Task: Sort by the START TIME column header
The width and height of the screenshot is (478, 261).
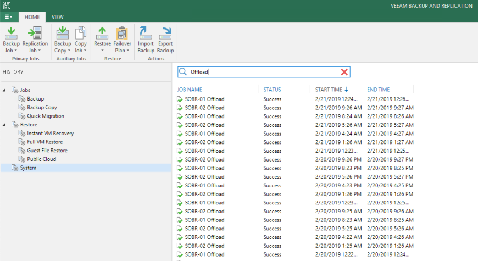Action: click(329, 90)
